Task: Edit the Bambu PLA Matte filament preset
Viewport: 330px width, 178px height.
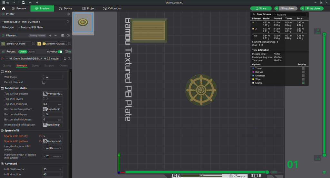Action: click(x=33, y=44)
